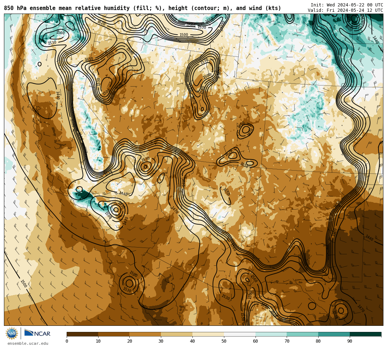This screenshot has width=387, height=348.
Task: Click the colorbar tick label 80
Action: click(318, 341)
